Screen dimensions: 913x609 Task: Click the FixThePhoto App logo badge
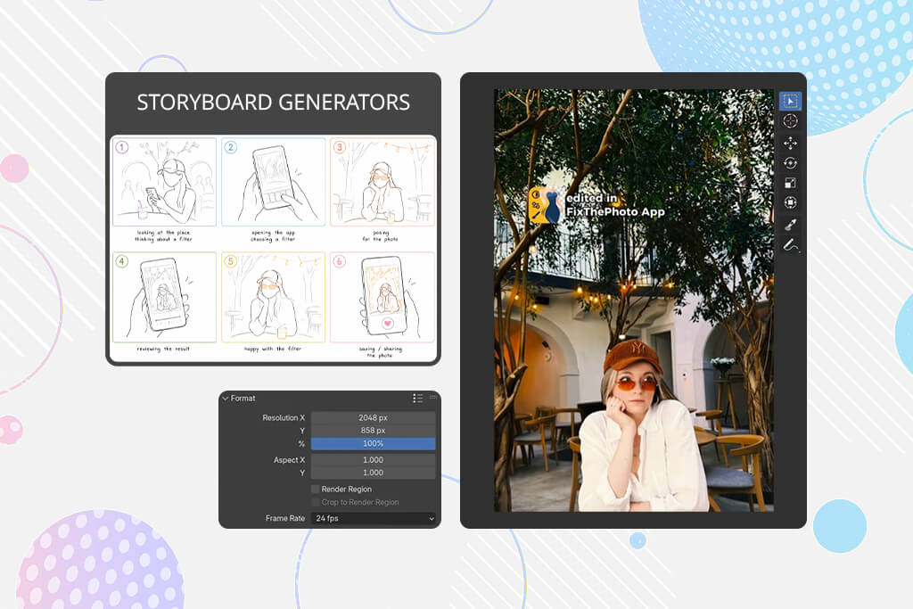pyautogui.click(x=545, y=205)
